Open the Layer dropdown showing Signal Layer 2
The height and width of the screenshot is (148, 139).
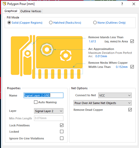pyautogui.click(x=49, y=111)
